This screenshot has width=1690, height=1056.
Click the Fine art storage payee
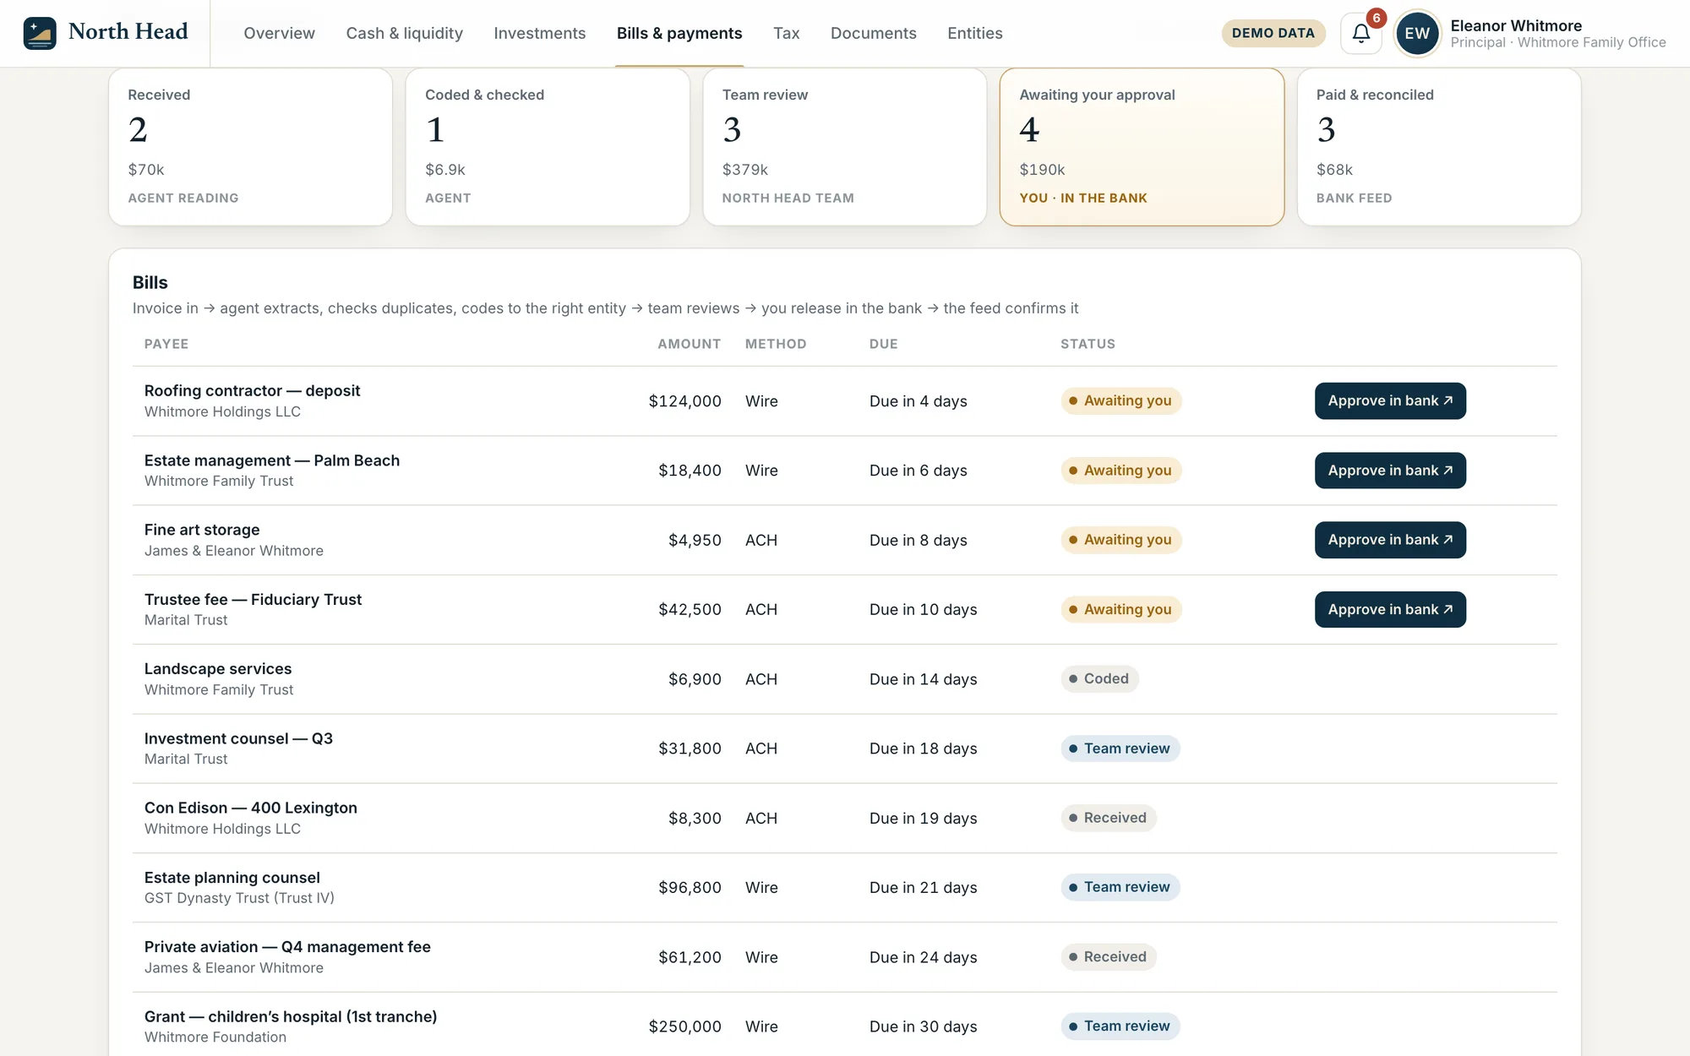point(201,530)
